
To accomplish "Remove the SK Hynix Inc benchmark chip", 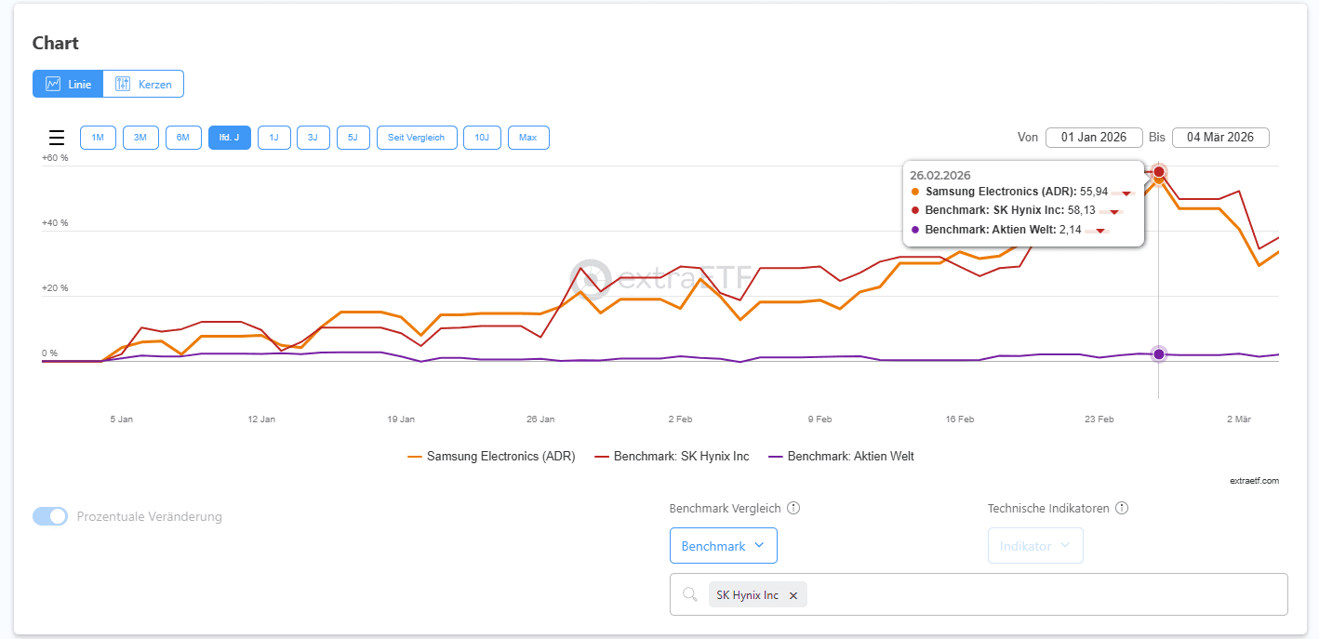I will [x=793, y=595].
